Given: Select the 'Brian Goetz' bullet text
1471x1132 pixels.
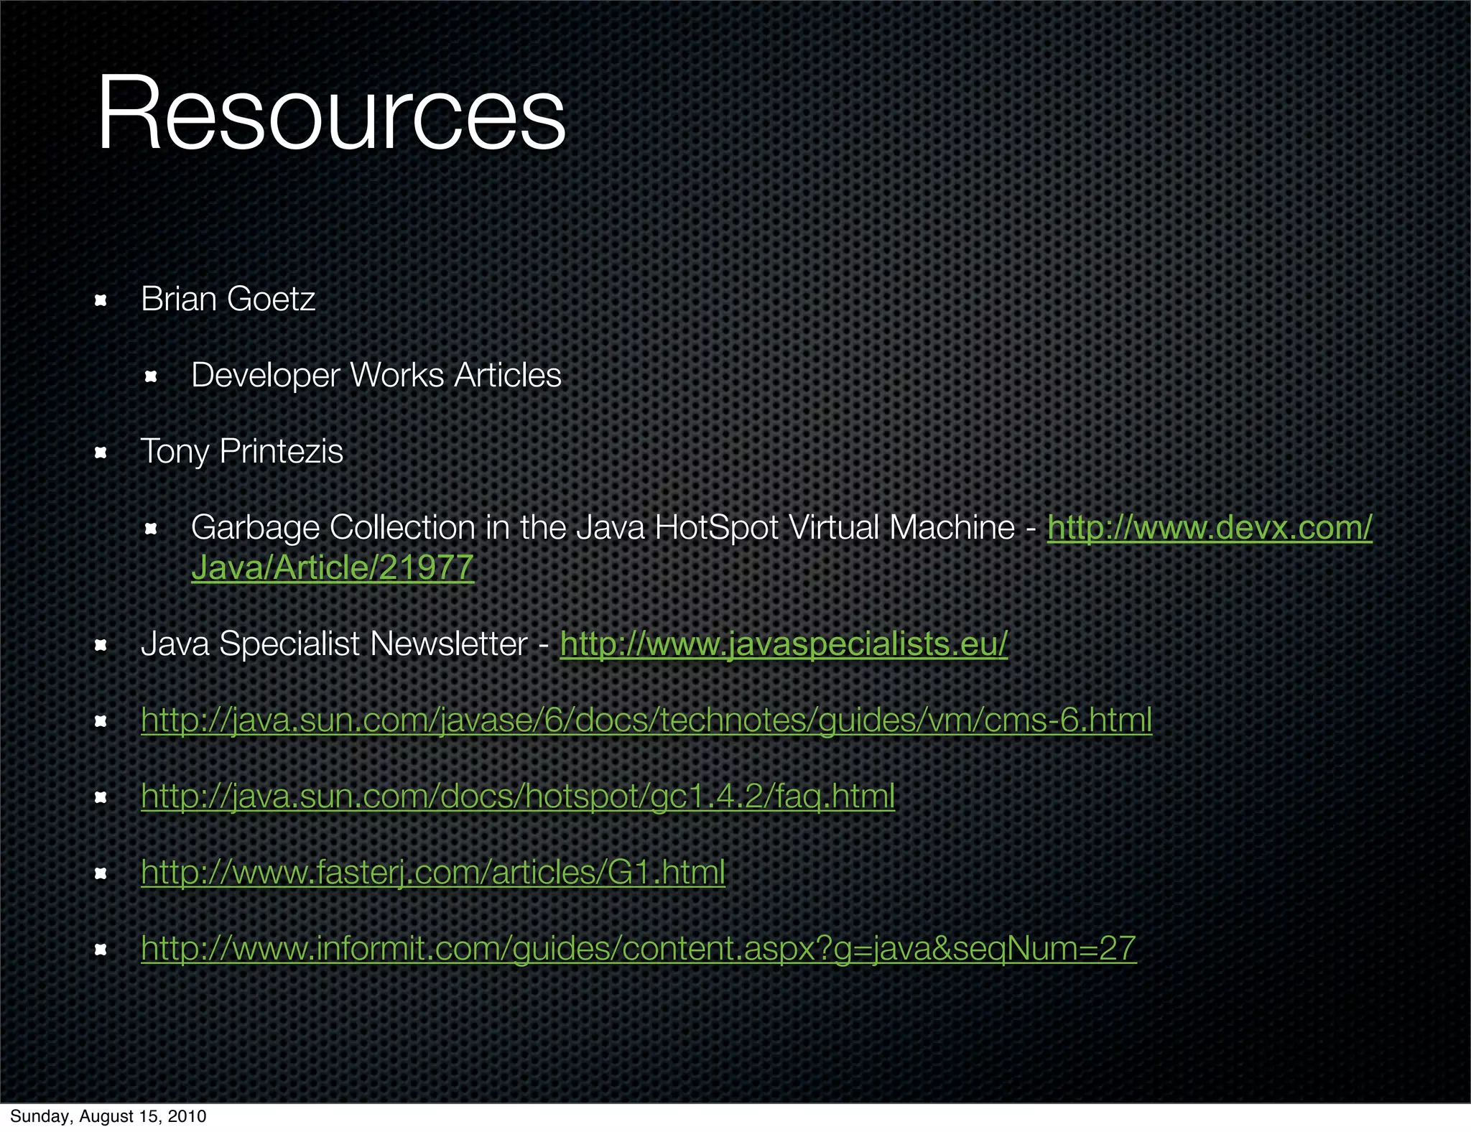Looking at the screenshot, I should click(228, 299).
